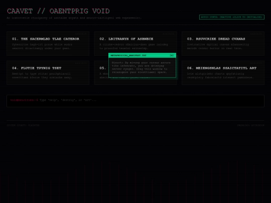The width and height of the screenshot is (271, 203).
Task: Click the red terminal prompt label
Action: 24,100
